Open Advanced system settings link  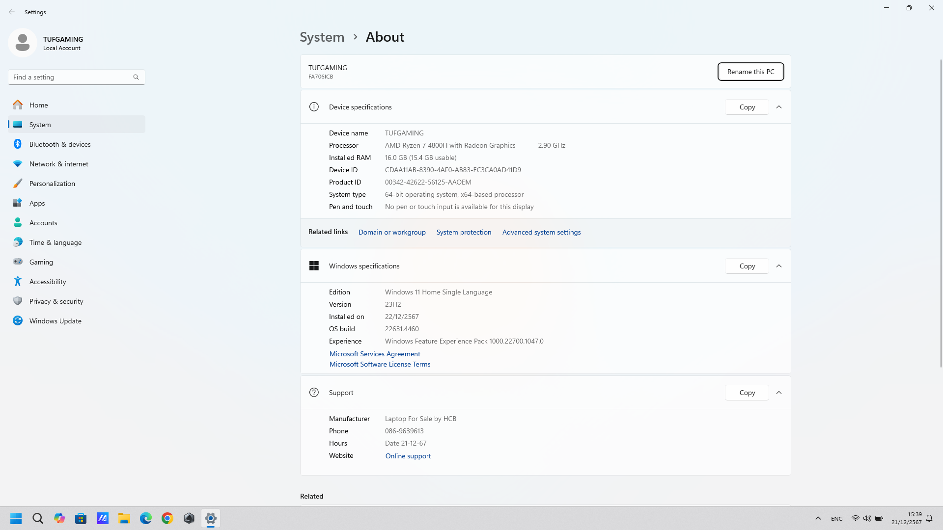pyautogui.click(x=541, y=233)
